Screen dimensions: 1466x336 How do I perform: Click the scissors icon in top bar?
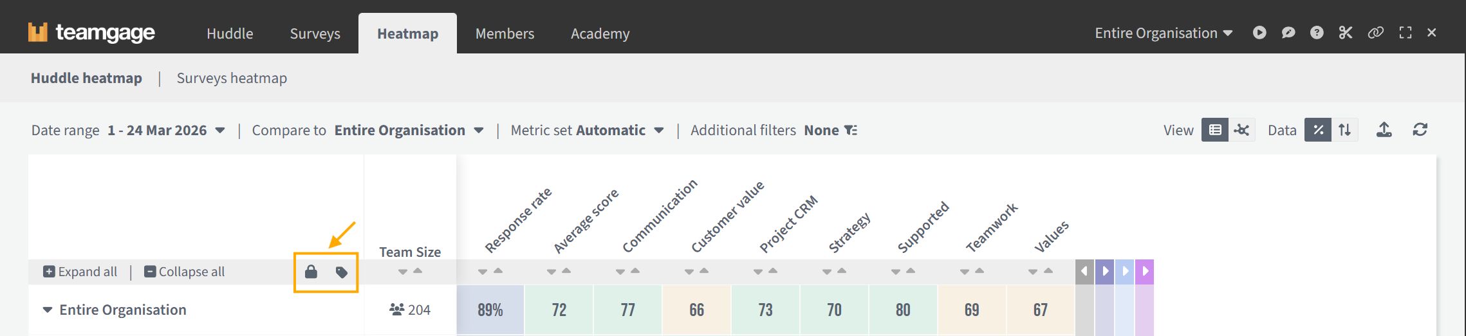pos(1346,33)
